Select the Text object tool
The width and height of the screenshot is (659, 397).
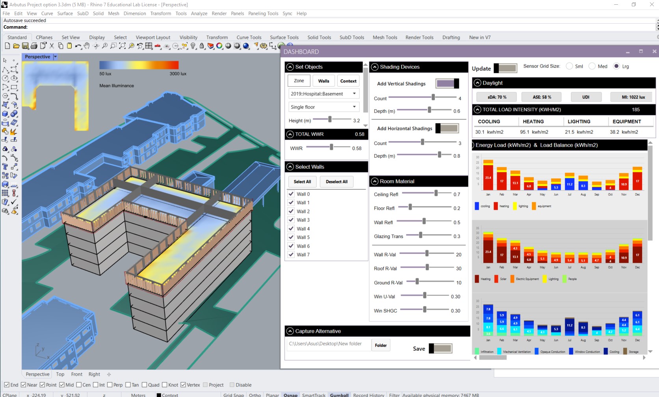click(x=5, y=166)
